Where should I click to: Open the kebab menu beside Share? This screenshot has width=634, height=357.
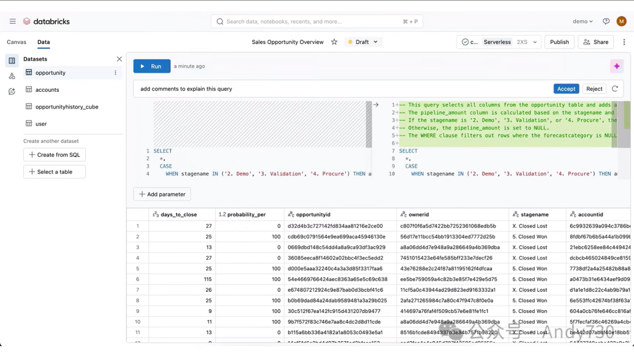[x=624, y=42]
